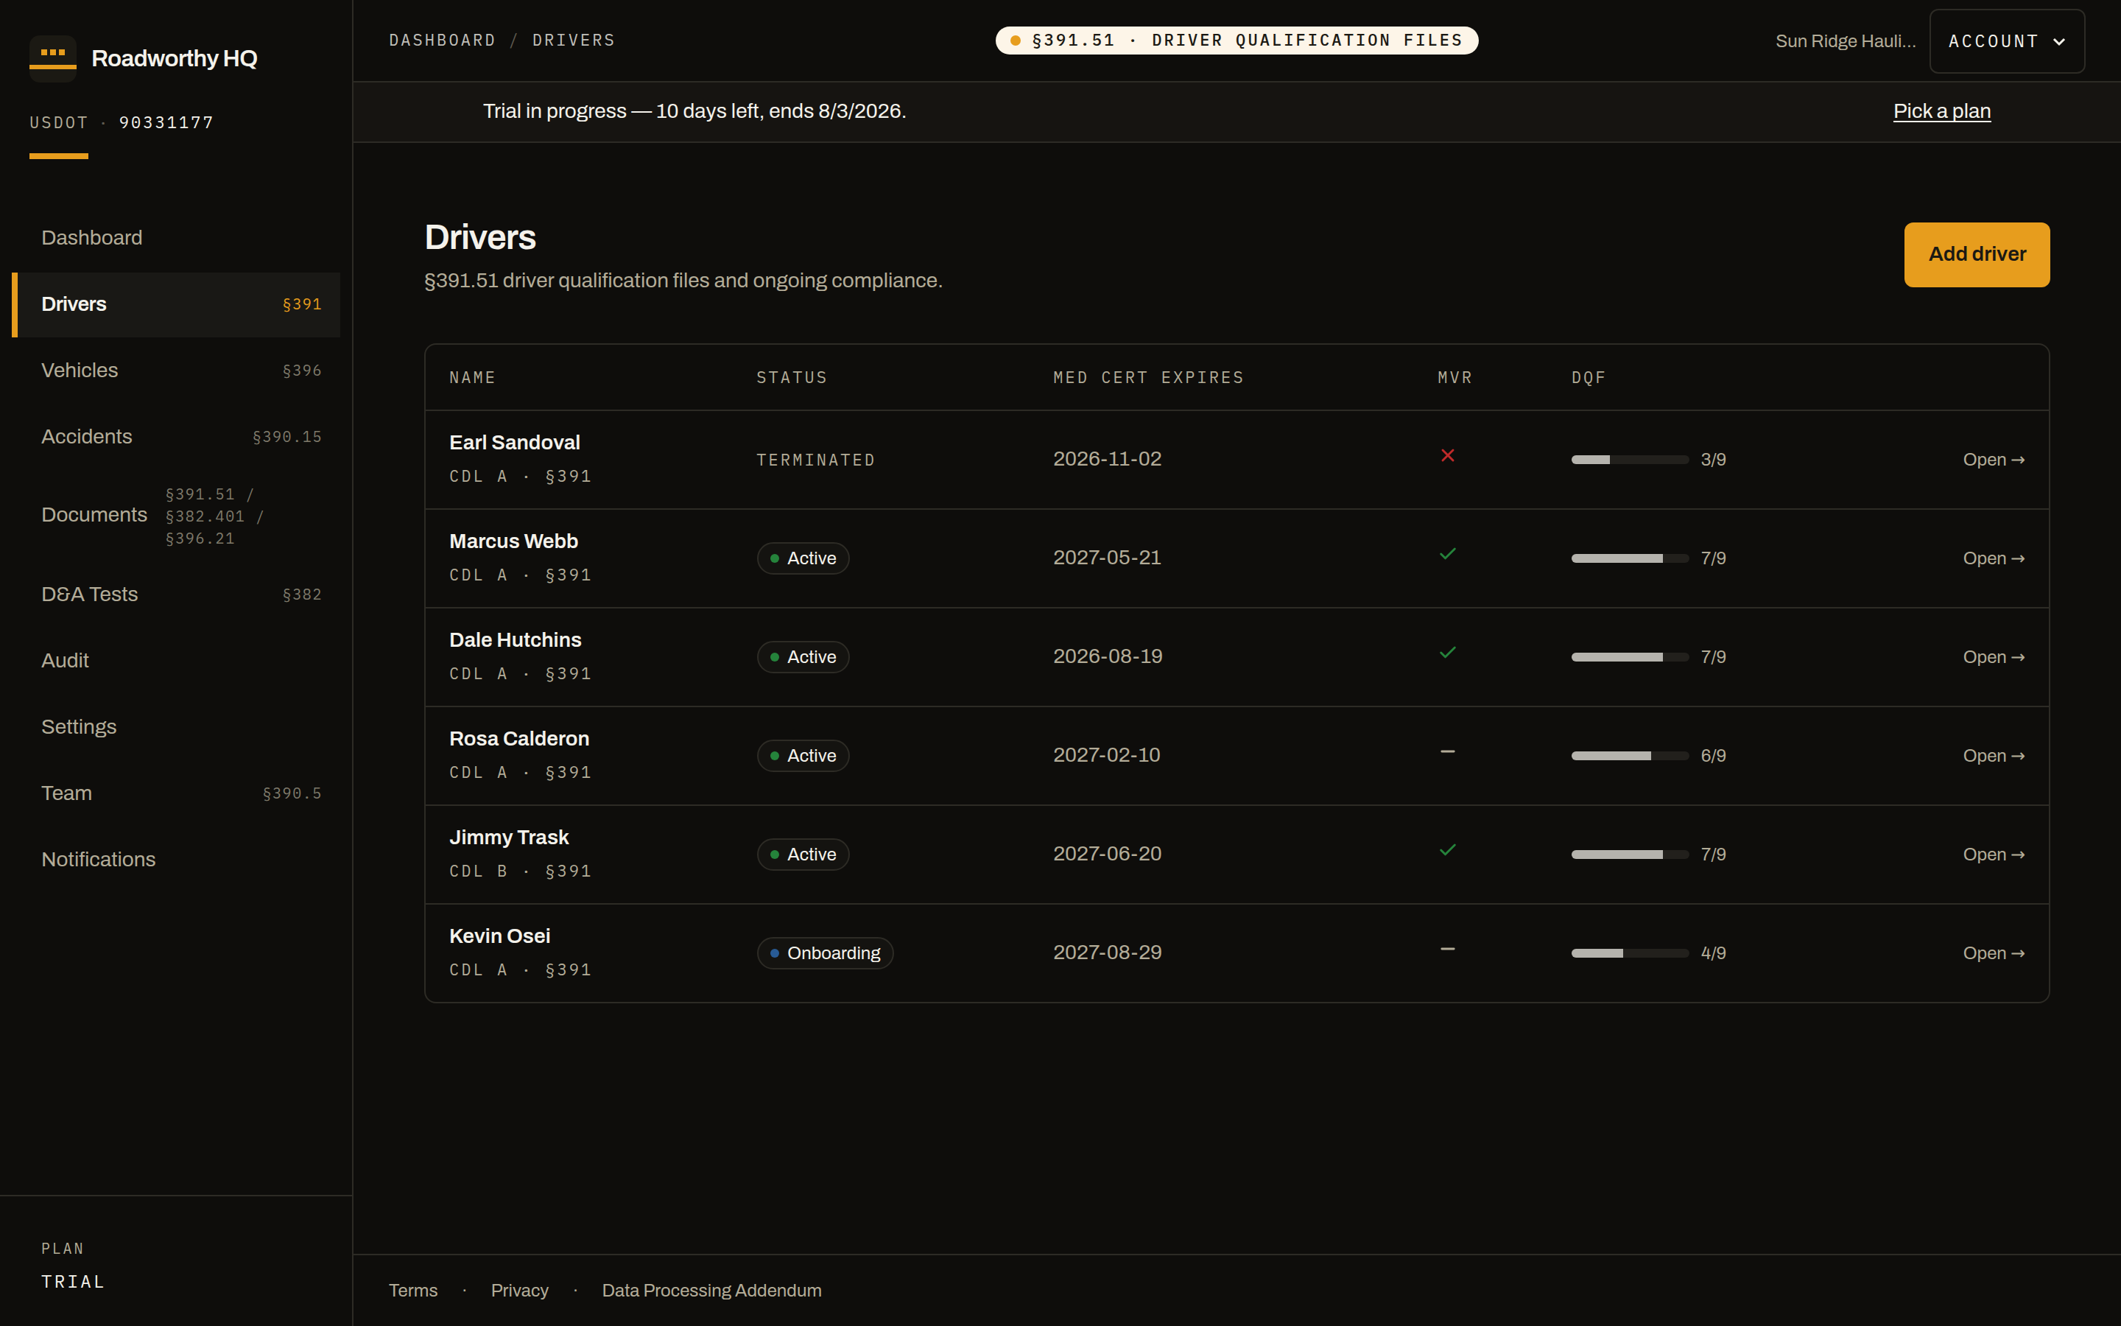2121x1326 pixels.
Task: Open the Audit sidebar item
Action: point(176,660)
